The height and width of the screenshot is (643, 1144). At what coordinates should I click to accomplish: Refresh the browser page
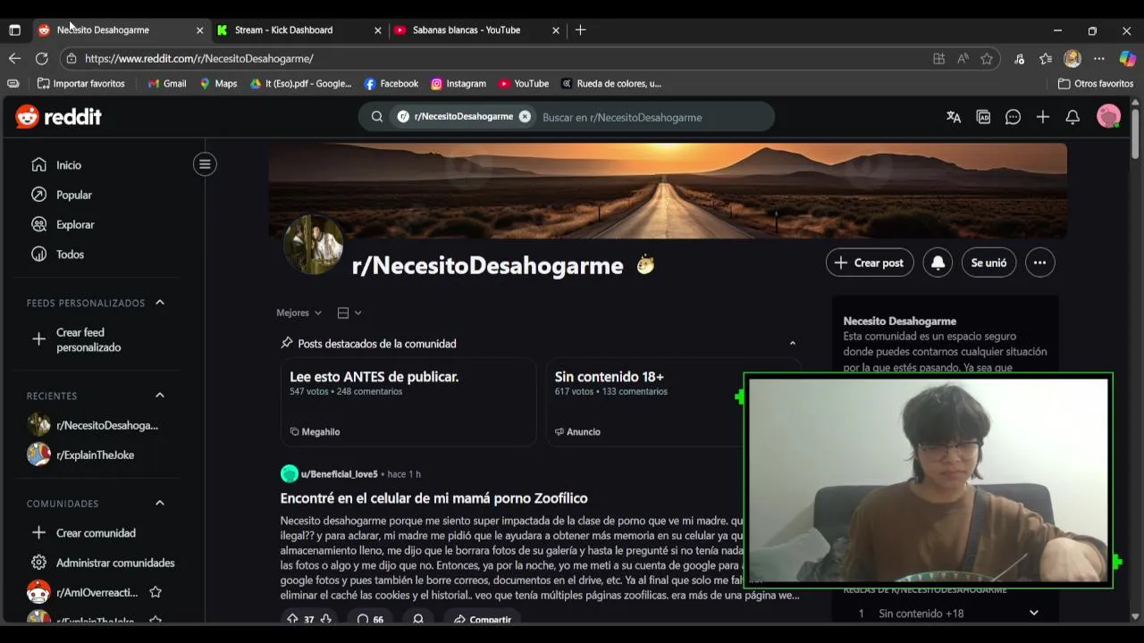tap(41, 58)
